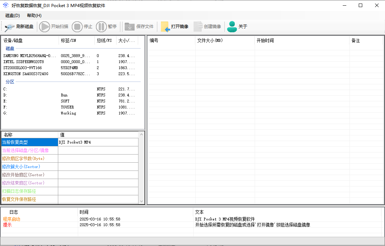Click the 当前恢复类型 property row
385x246 pixels.
[29, 142]
